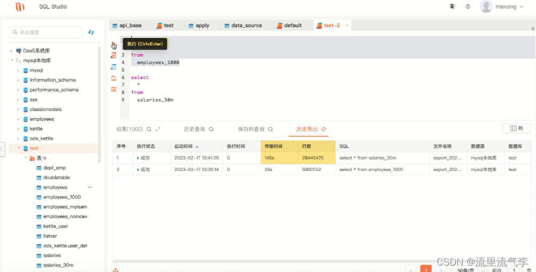Image resolution: width=536 pixels, height=272 pixels.
Task: Open the language switch icon in header
Action: click(453, 6)
